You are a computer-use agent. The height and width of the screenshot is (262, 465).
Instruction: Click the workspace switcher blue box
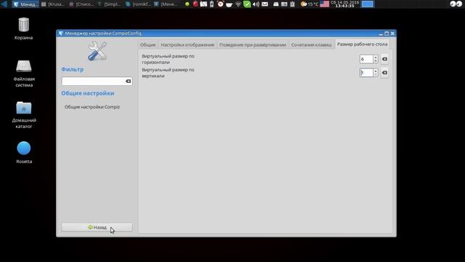coord(368,4)
